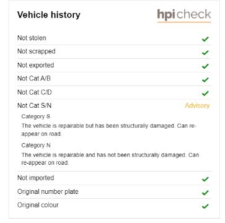Click the Category S structurally damaged description
Viewport: 225px width, 223px height.
[108, 129]
